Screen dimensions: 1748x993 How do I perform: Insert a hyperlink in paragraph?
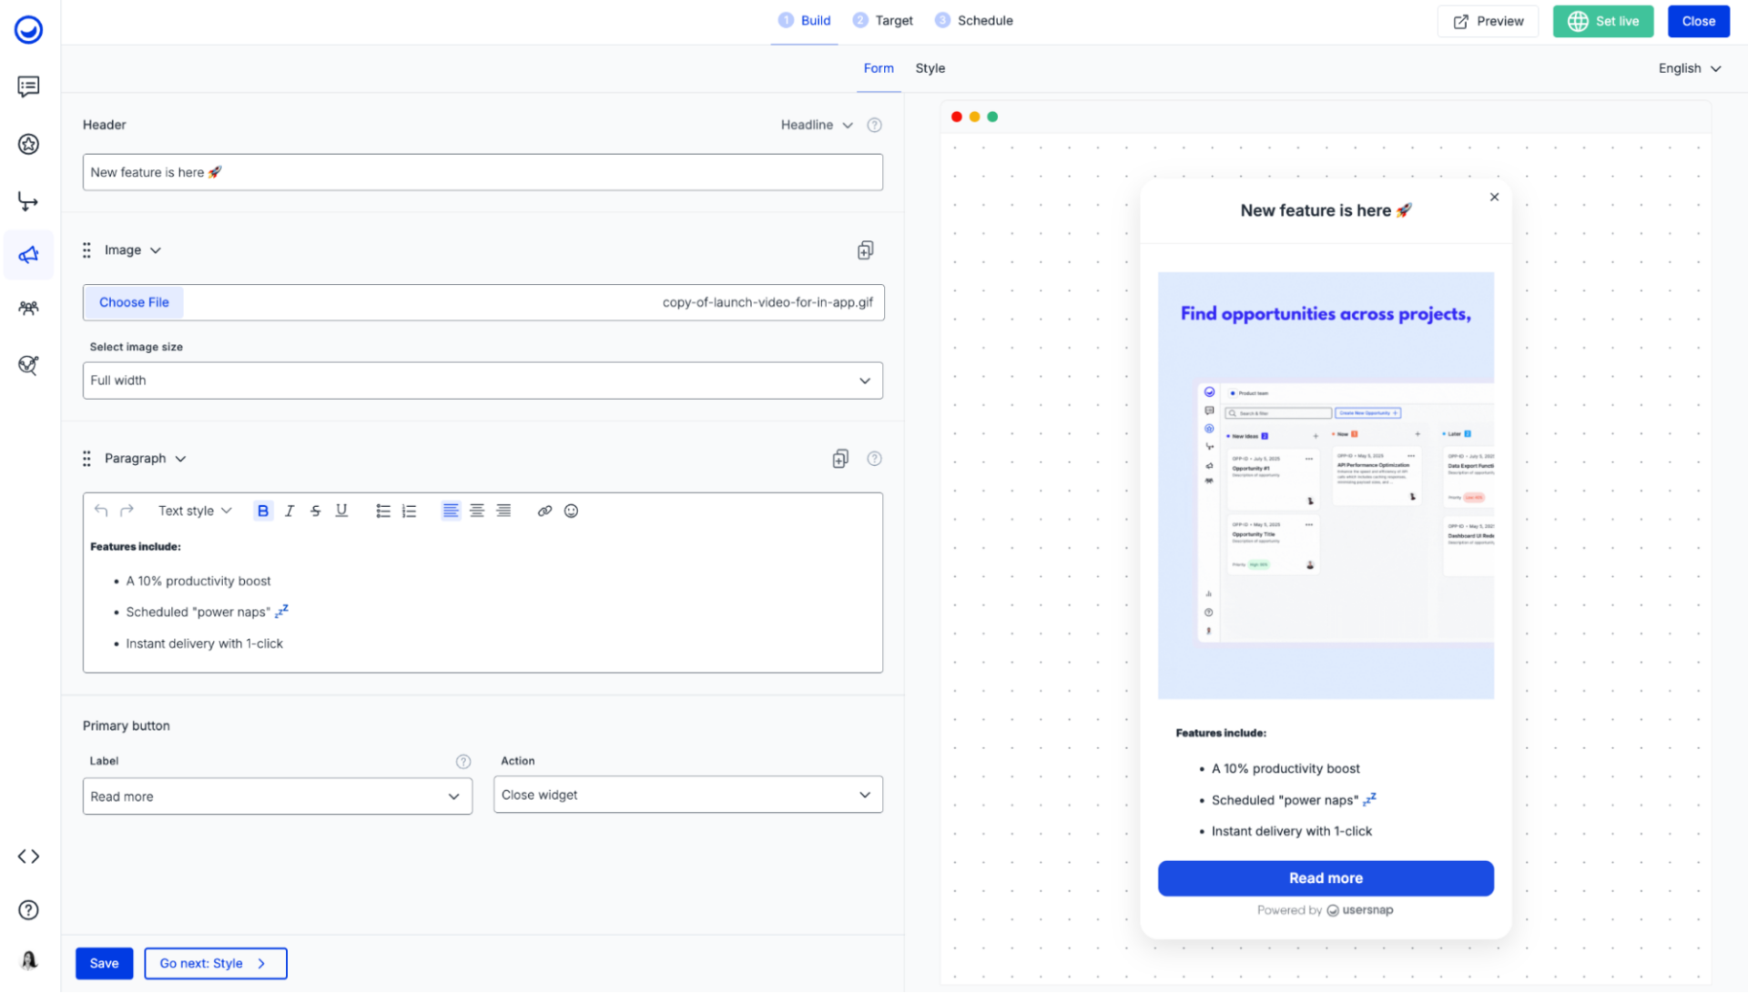(x=544, y=511)
